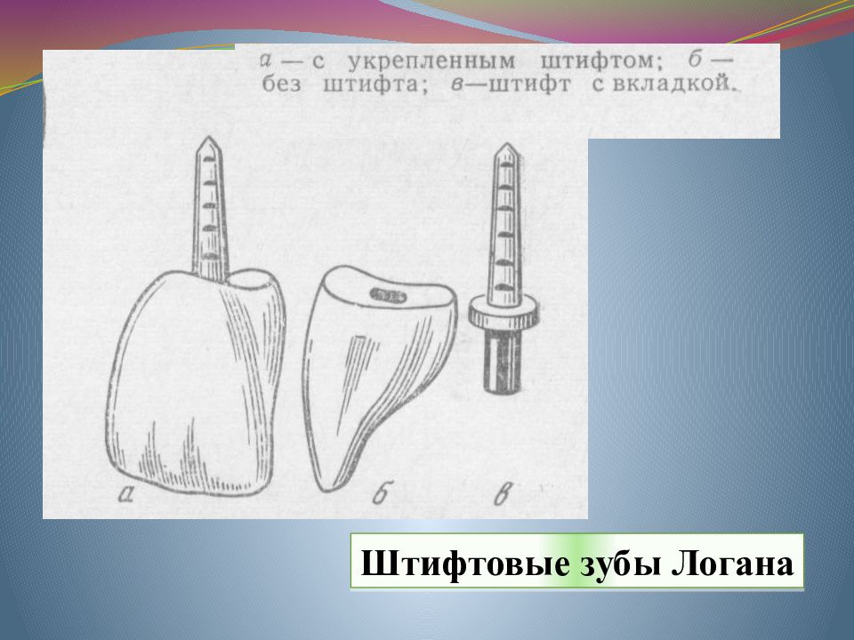Image resolution: width=854 pixels, height=640 pixels.
Task: Select the pin with inlay drawing labeled в
Action: [504, 268]
